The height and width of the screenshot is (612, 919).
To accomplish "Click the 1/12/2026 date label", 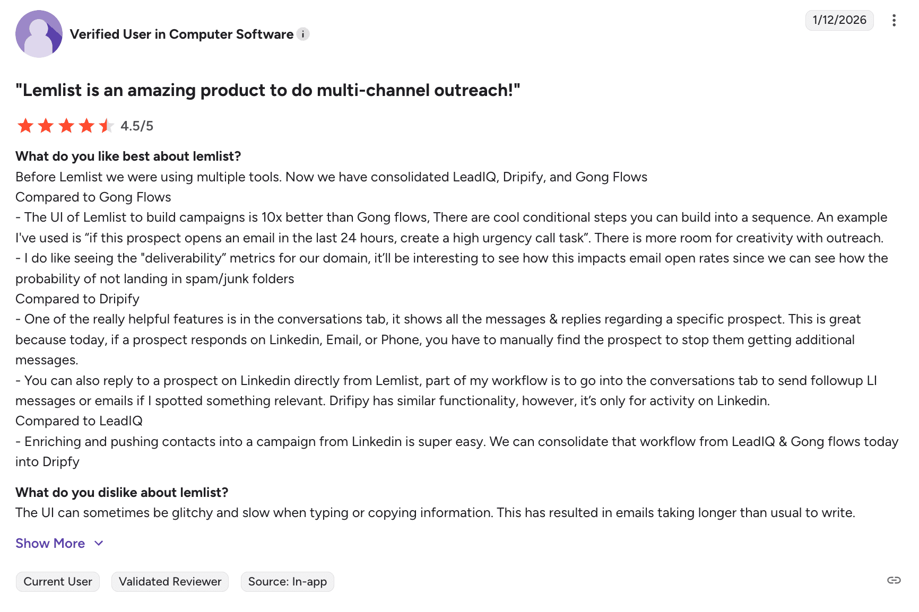I will (x=839, y=20).
